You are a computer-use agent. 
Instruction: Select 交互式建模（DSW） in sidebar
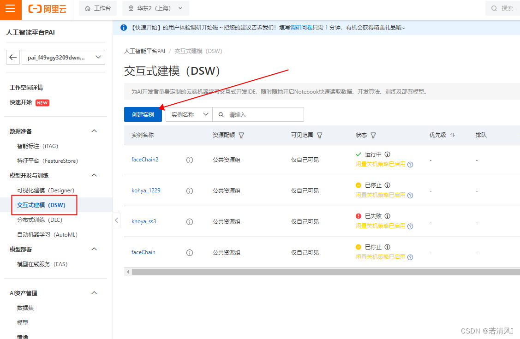coord(42,205)
